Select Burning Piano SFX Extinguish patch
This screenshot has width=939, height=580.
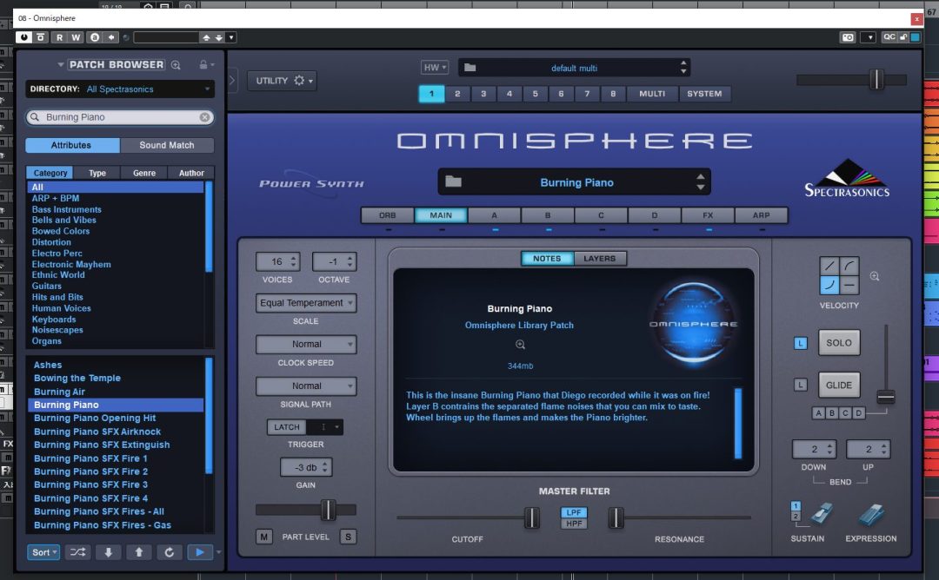coord(102,445)
